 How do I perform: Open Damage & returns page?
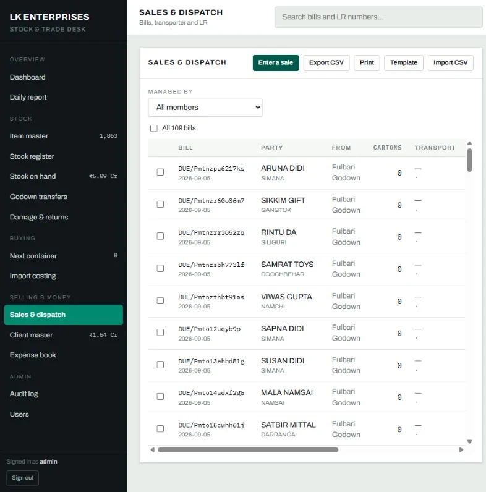(64, 217)
